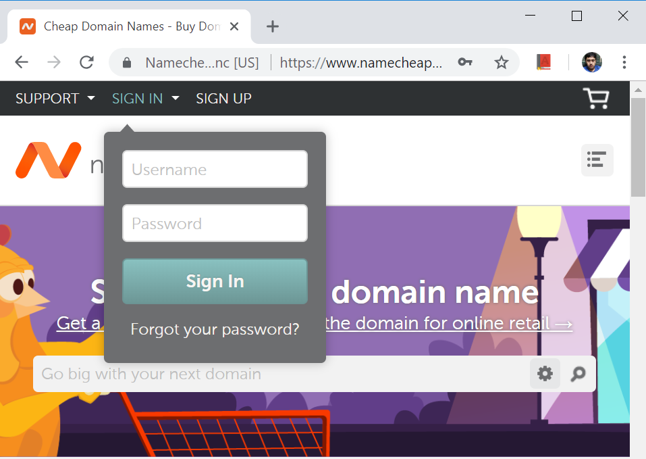The image size is (646, 459).
Task: Maximize the Chrome window
Action: click(x=576, y=16)
